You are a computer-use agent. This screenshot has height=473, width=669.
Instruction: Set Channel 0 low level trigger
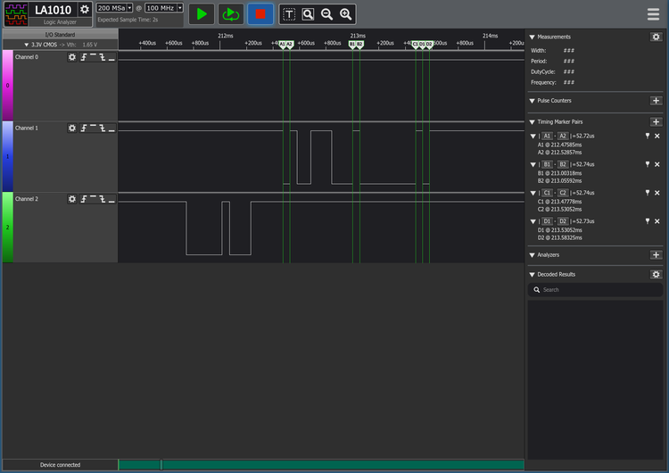(x=111, y=57)
